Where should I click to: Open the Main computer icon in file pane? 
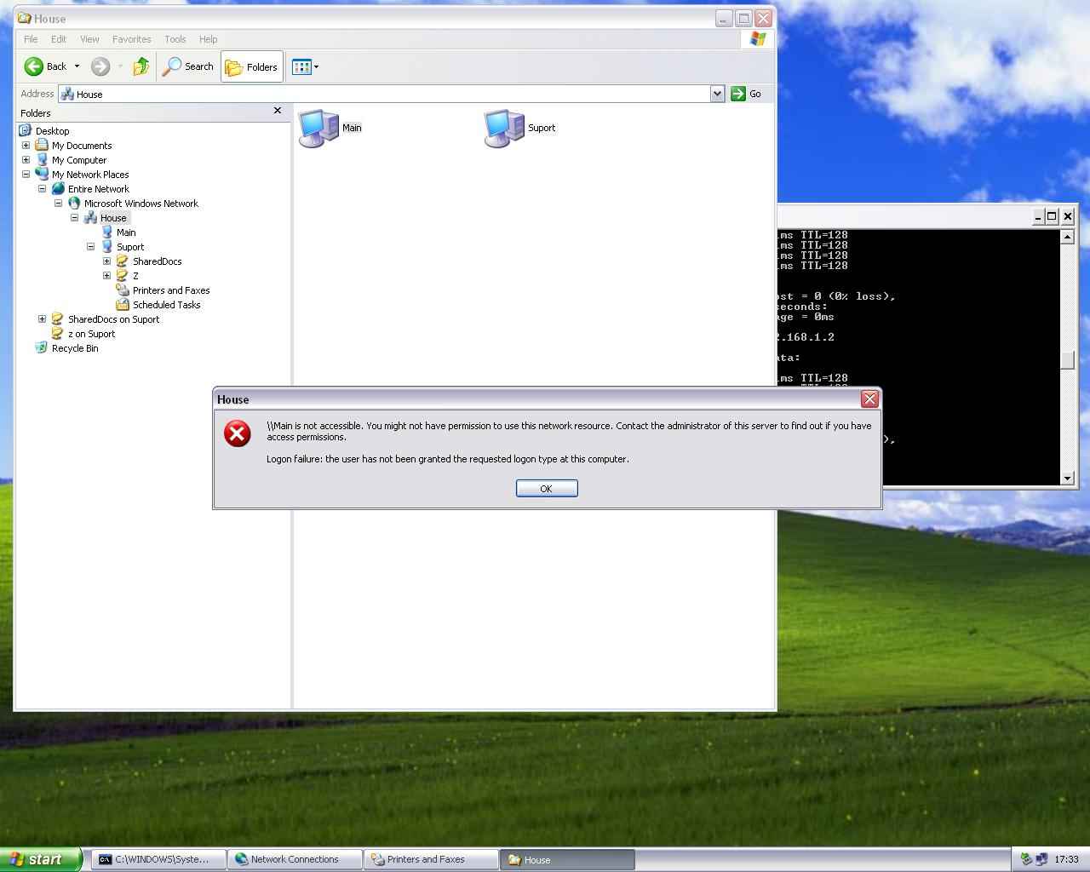(x=320, y=129)
